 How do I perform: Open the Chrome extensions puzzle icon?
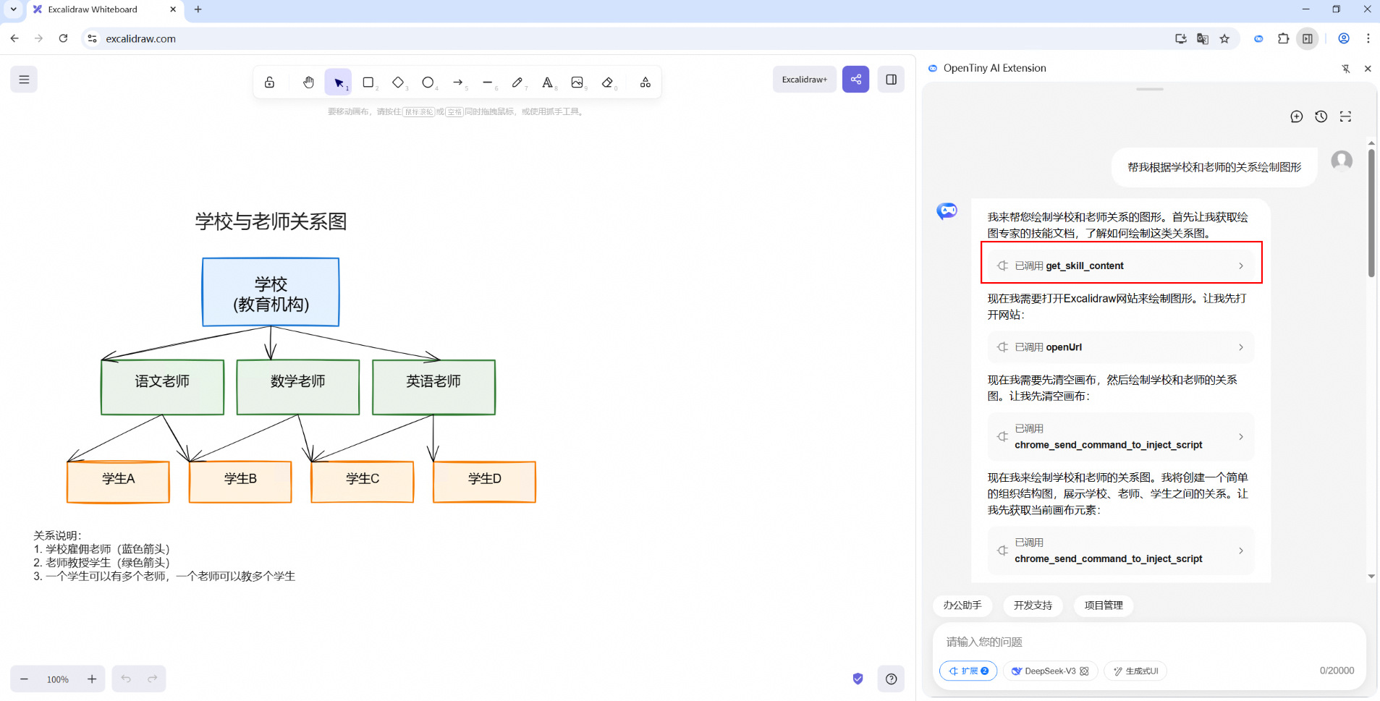[1284, 39]
